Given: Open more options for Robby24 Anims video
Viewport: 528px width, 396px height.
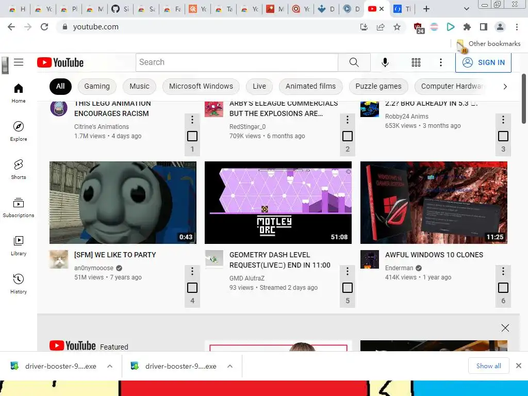Looking at the screenshot, I should coord(503,119).
